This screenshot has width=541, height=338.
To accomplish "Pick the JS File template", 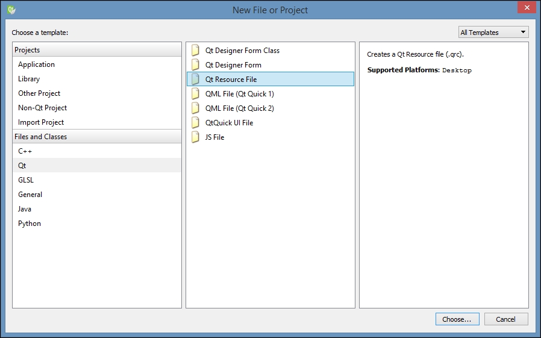I will (x=270, y=137).
